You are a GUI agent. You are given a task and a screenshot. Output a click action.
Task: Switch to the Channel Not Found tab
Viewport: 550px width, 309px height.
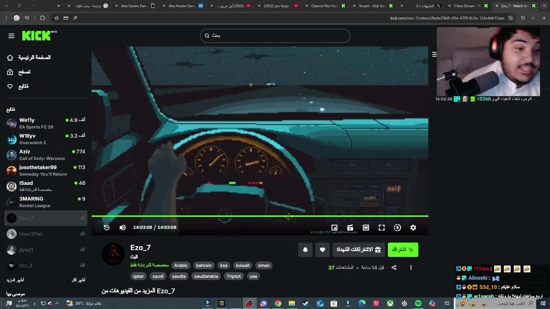coord(326,6)
